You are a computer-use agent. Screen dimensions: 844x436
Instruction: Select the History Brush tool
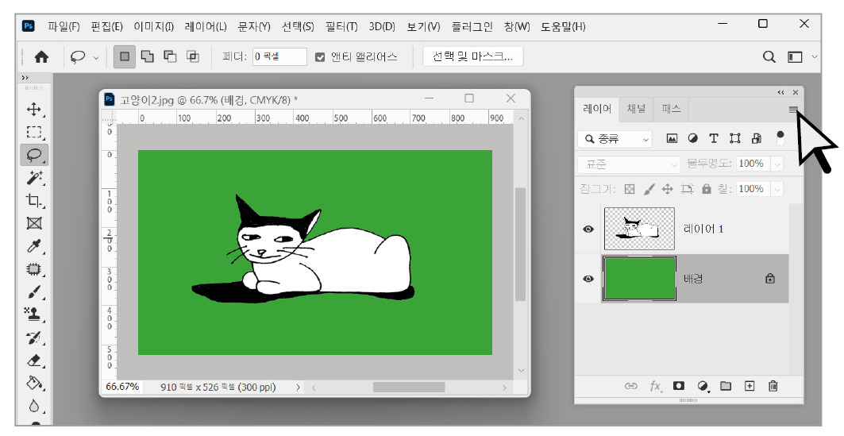pos(34,338)
